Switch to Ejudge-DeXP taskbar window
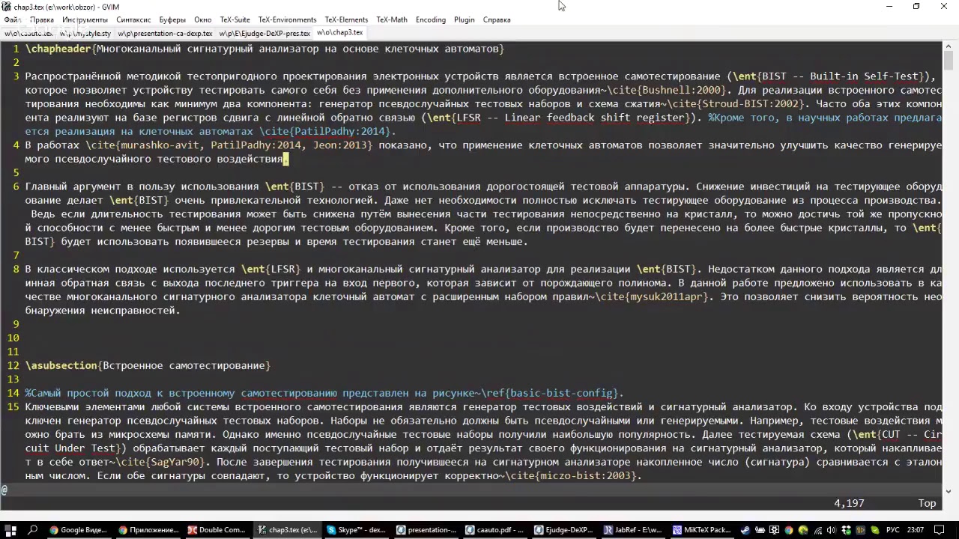 click(566, 530)
